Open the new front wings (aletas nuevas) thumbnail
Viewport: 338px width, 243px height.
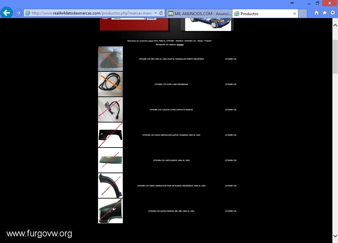point(110,211)
